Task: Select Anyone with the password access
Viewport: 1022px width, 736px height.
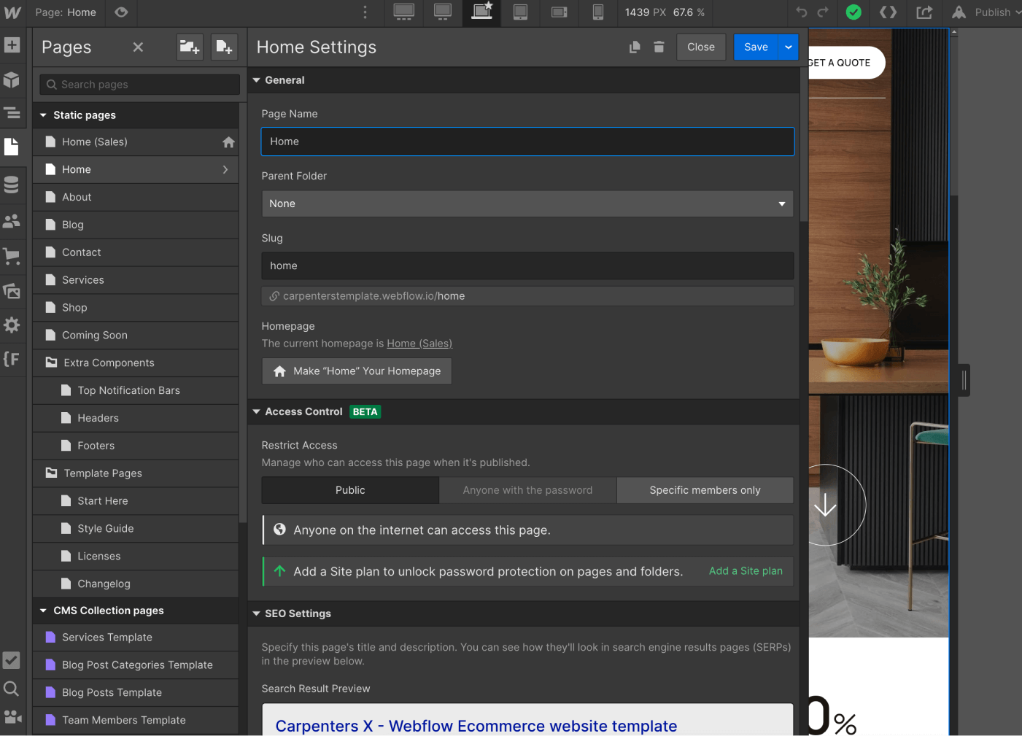Action: [x=527, y=489]
